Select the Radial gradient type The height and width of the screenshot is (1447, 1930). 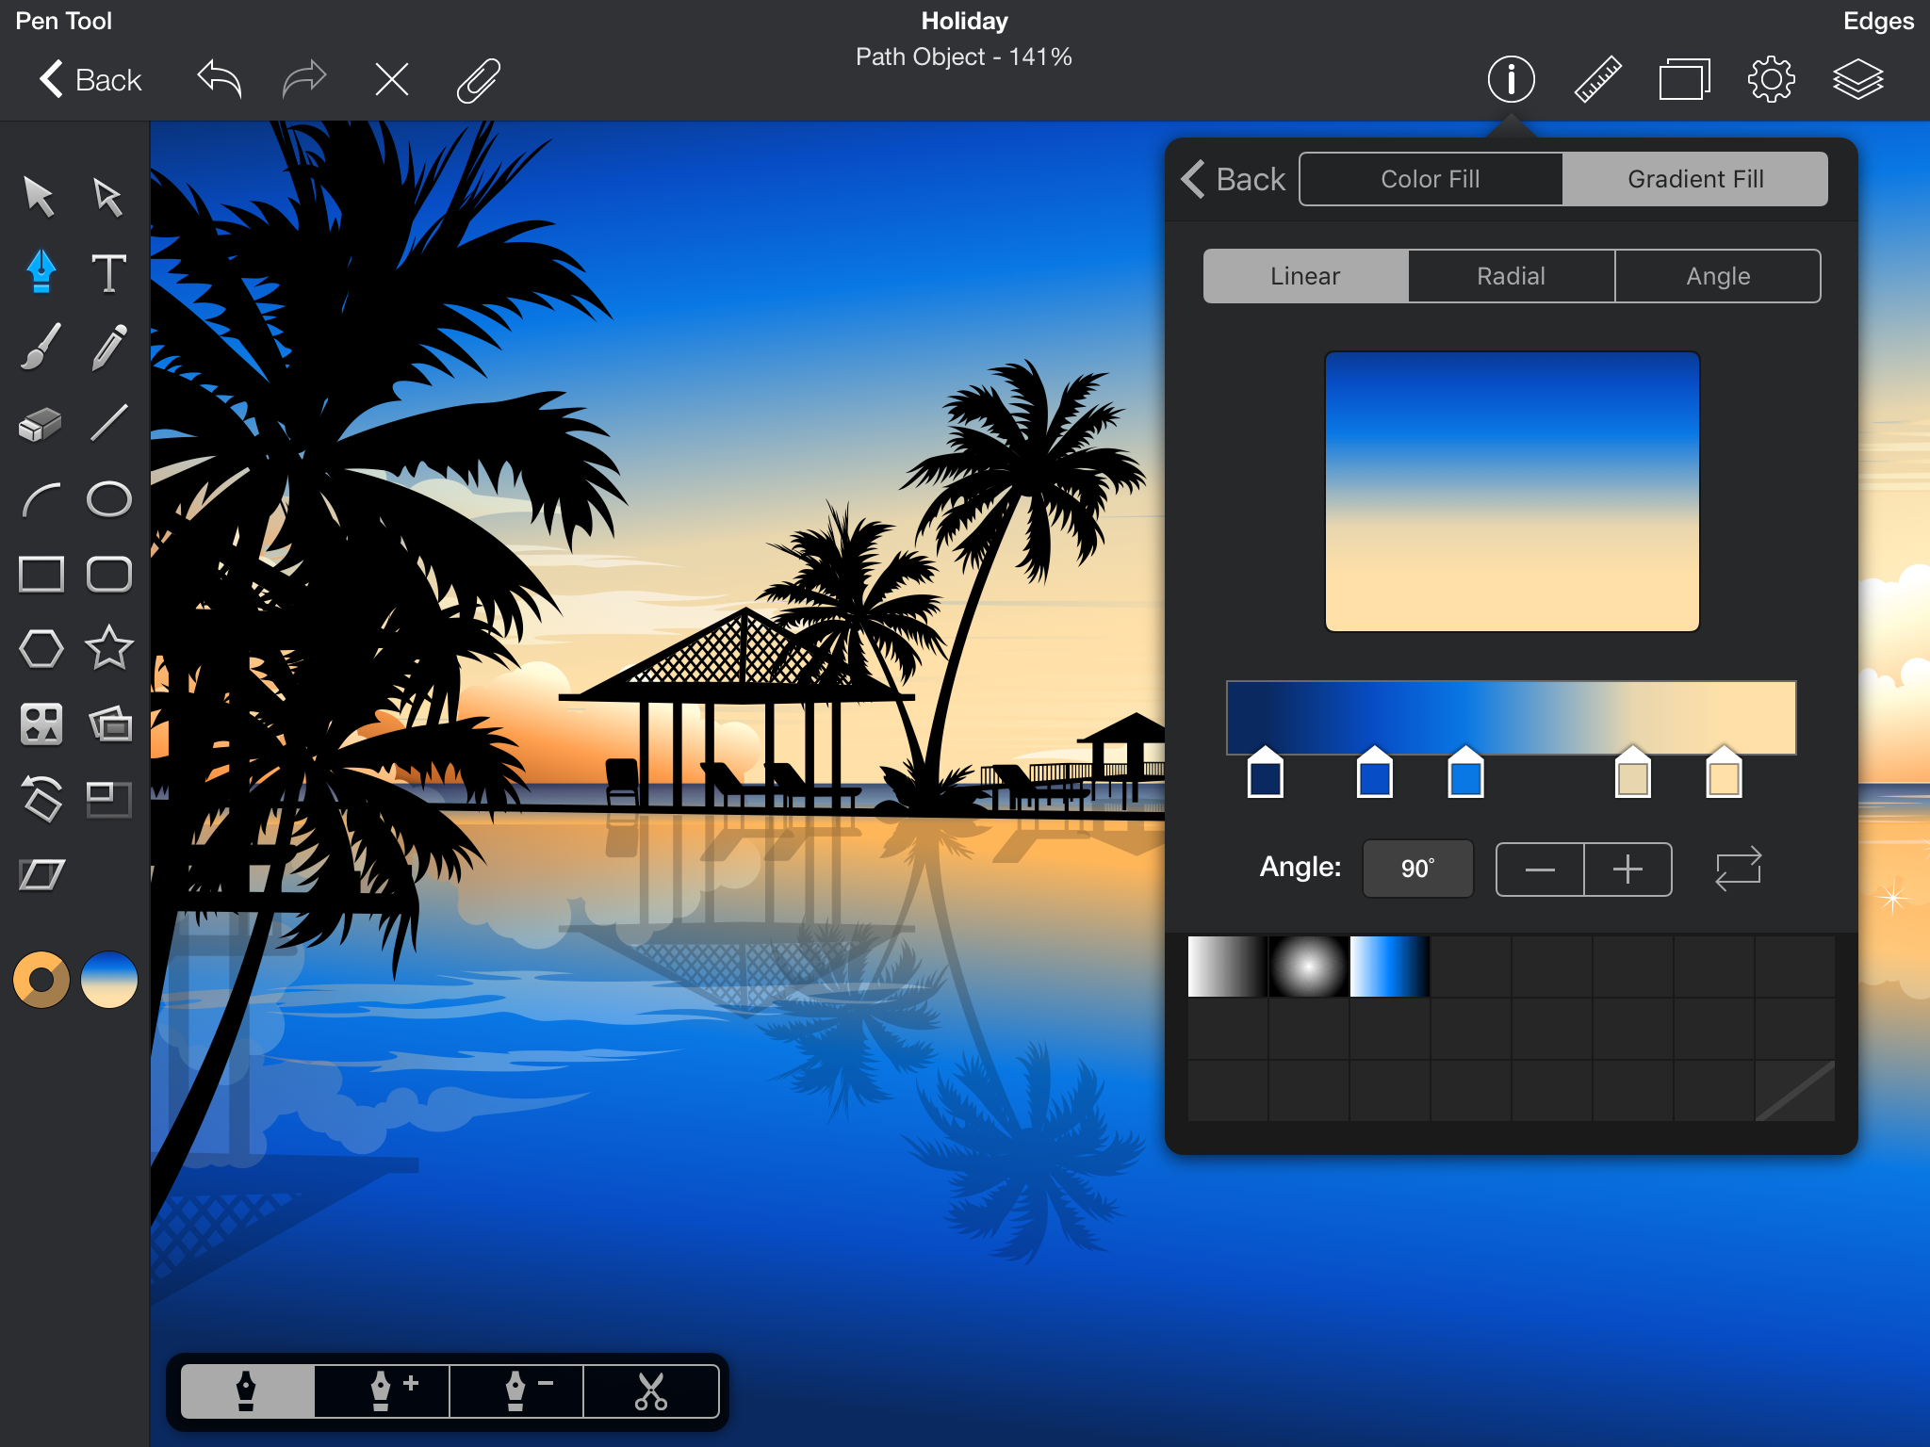[x=1510, y=275]
